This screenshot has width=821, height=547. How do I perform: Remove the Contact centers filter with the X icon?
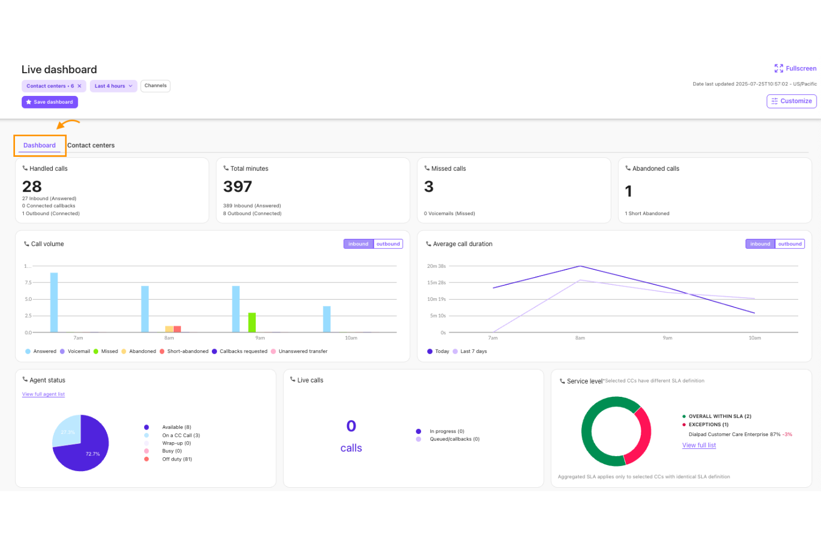[x=79, y=86]
